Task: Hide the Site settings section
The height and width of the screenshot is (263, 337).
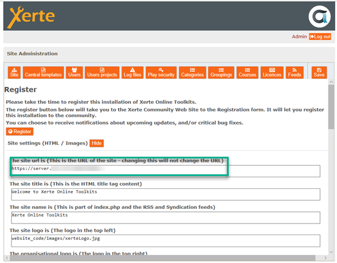Action: (x=97, y=143)
